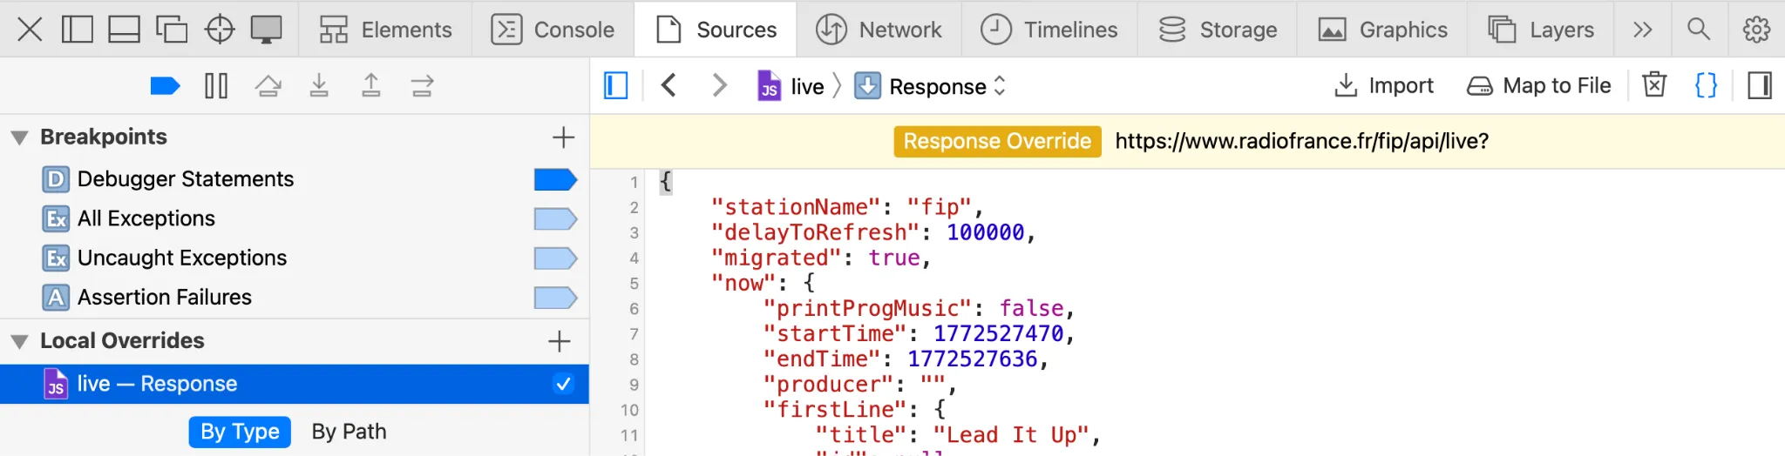
Task: Click the step out icon
Action: pyautogui.click(x=371, y=85)
